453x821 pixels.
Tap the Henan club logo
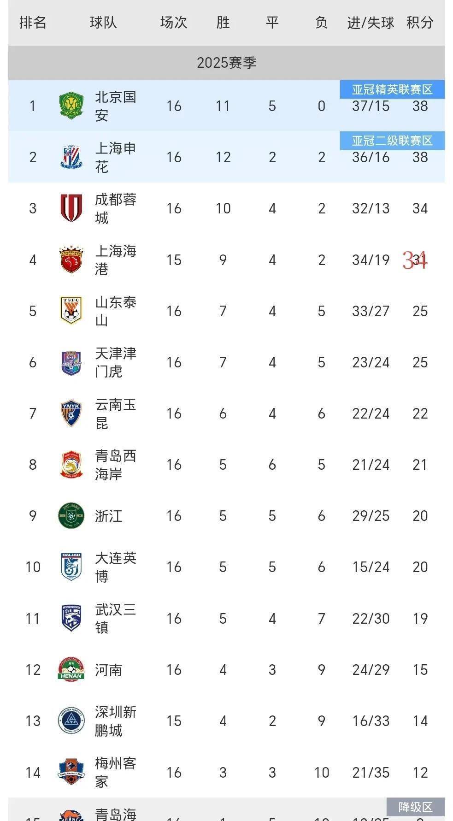[71, 669]
